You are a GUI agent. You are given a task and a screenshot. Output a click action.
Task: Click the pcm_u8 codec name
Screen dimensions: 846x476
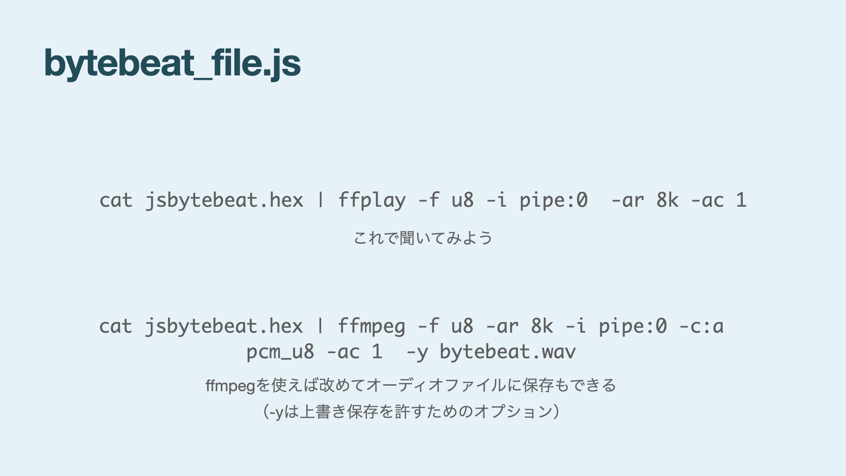(280, 352)
